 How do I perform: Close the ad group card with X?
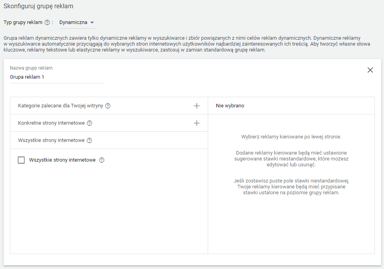[x=370, y=70]
